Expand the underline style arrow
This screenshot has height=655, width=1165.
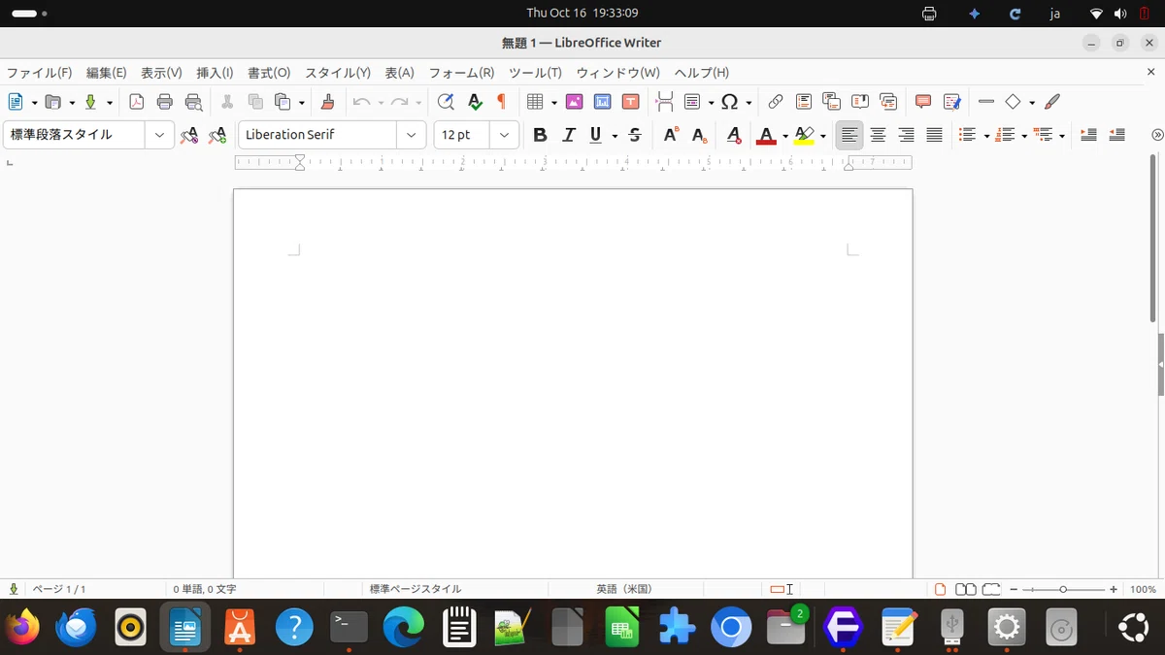(615, 136)
